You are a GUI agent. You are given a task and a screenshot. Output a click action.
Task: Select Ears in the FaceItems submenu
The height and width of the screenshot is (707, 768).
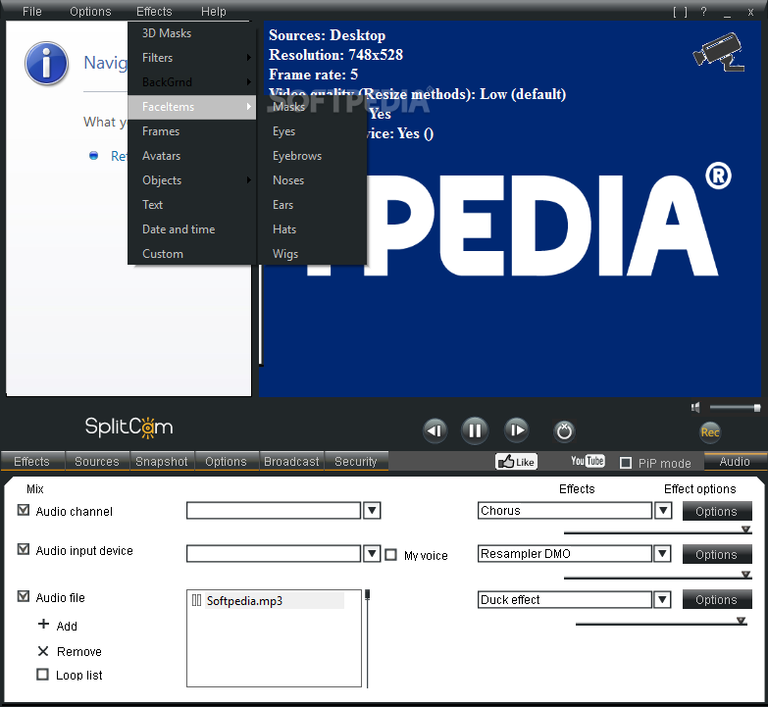(313, 205)
